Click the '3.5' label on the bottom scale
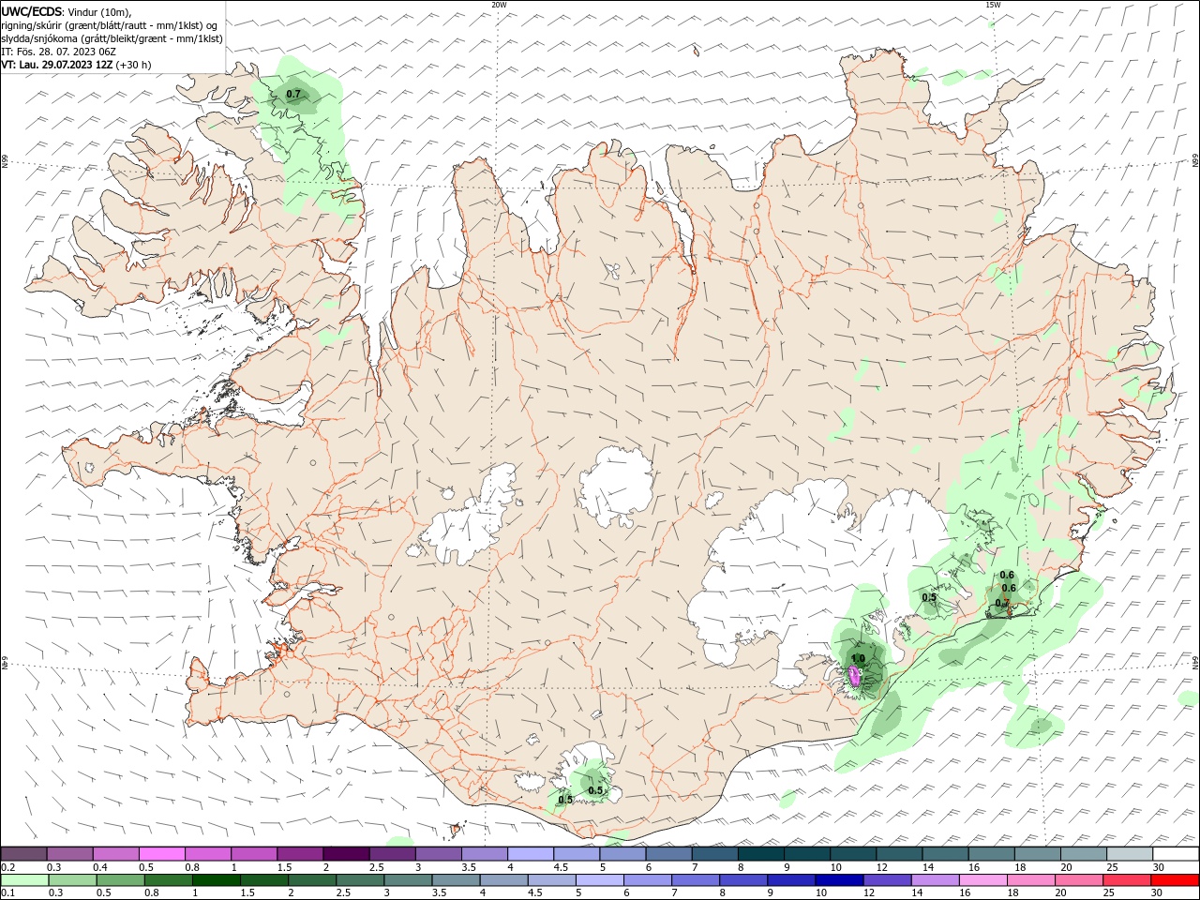This screenshot has height=900, width=1200. (x=438, y=892)
